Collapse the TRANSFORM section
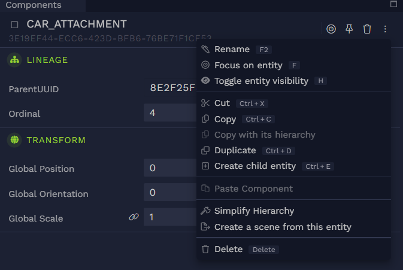Screen dimensions: 403x270 [x=56, y=140]
